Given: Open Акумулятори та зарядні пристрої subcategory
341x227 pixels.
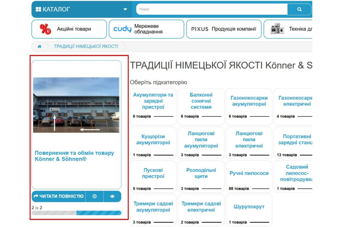Looking at the screenshot, I should coord(153,101).
